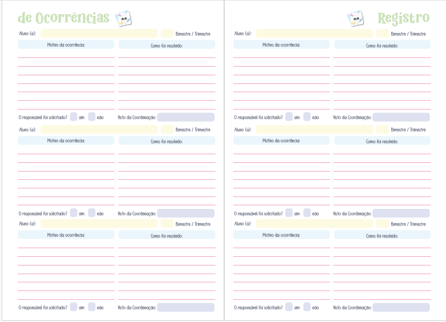This screenshot has height=322, width=446.
Task: Select "Motivo da ocorrência:" header in first Registro entry
Action: click(x=281, y=45)
